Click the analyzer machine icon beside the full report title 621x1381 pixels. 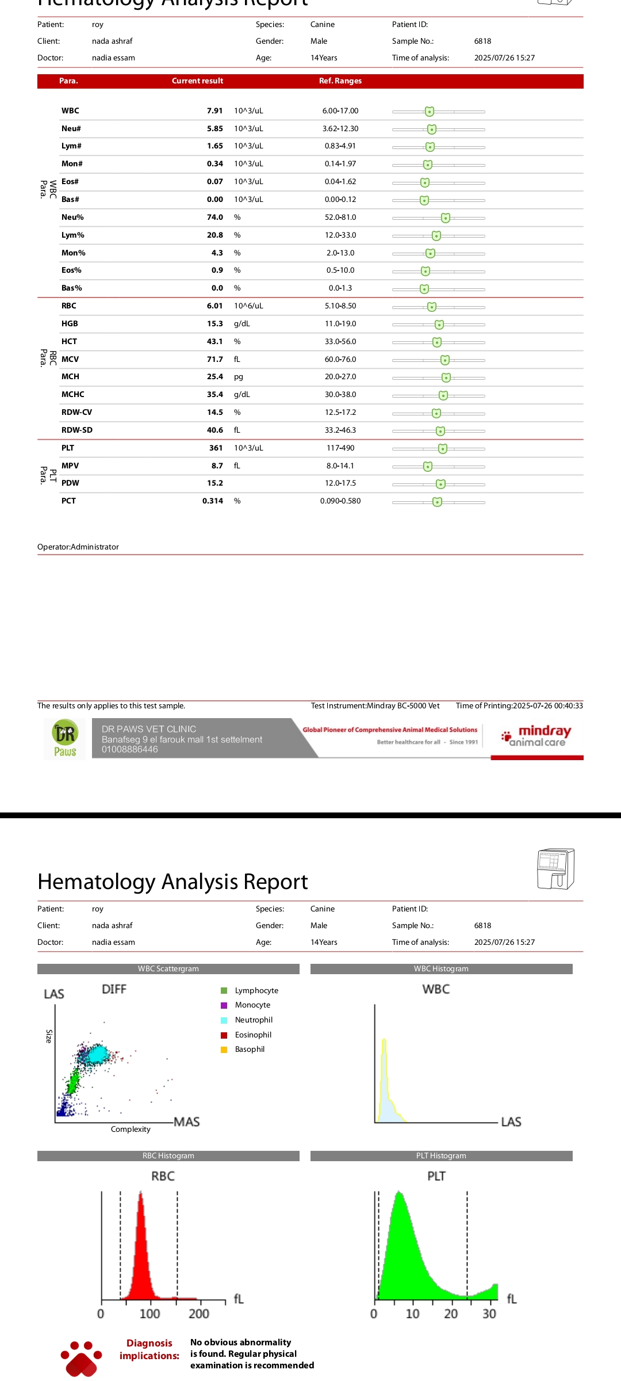[x=555, y=869]
